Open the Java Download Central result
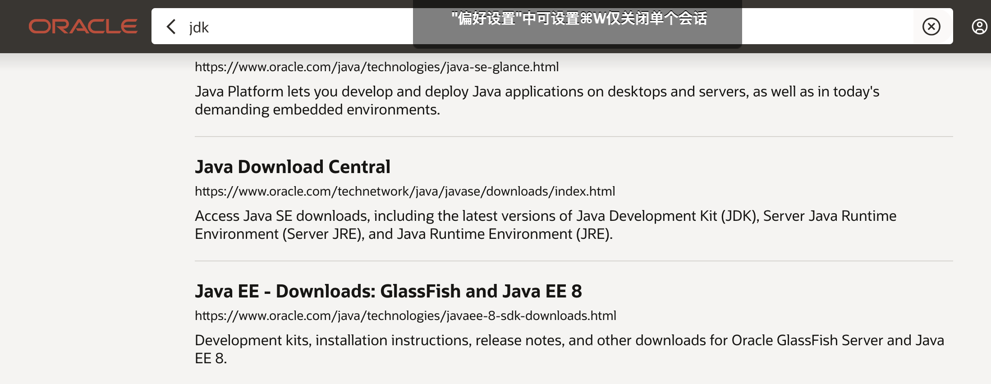The height and width of the screenshot is (384, 991). (x=293, y=167)
